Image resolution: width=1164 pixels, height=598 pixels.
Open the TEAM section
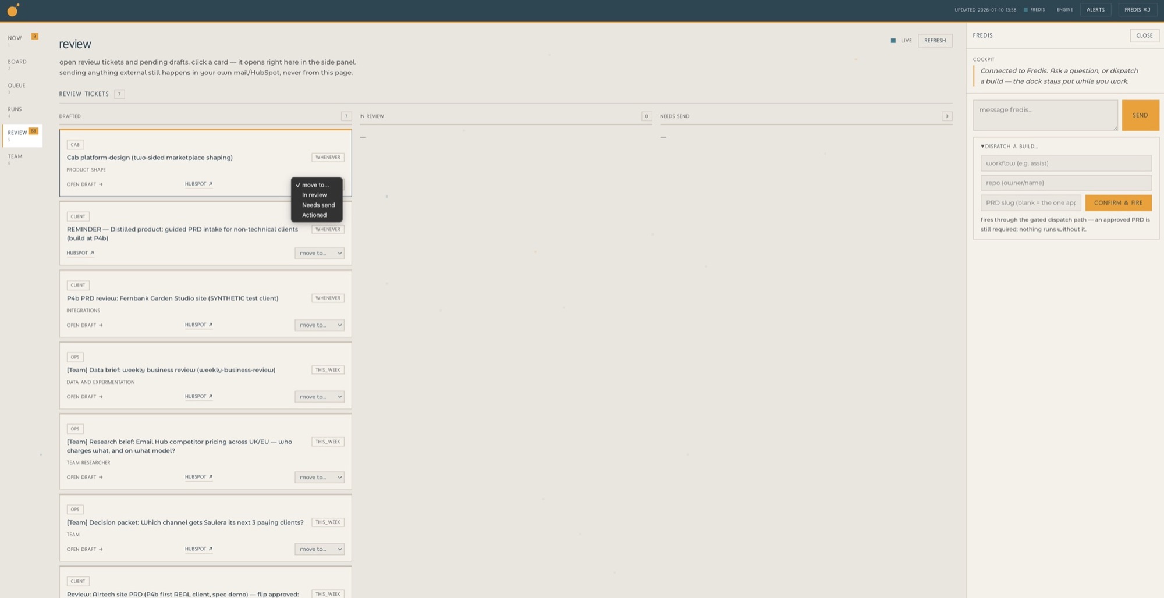[x=15, y=156]
